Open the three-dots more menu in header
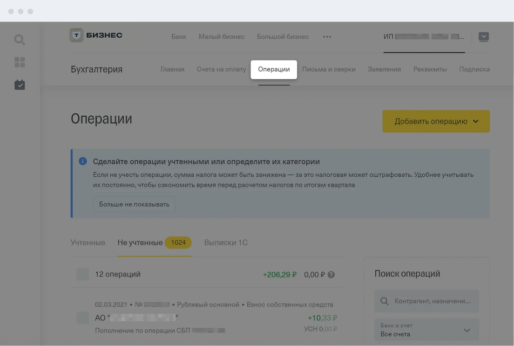Screen dimensions: 514x346 (327, 37)
